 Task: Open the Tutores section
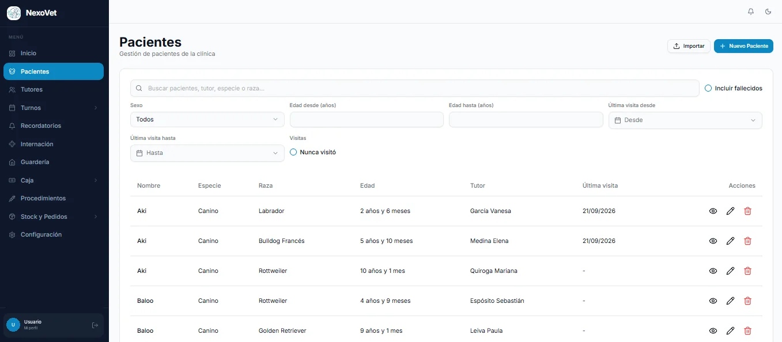[x=54, y=90]
